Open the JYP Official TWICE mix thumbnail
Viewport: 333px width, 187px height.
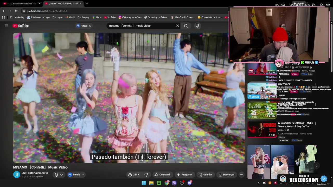262,91
